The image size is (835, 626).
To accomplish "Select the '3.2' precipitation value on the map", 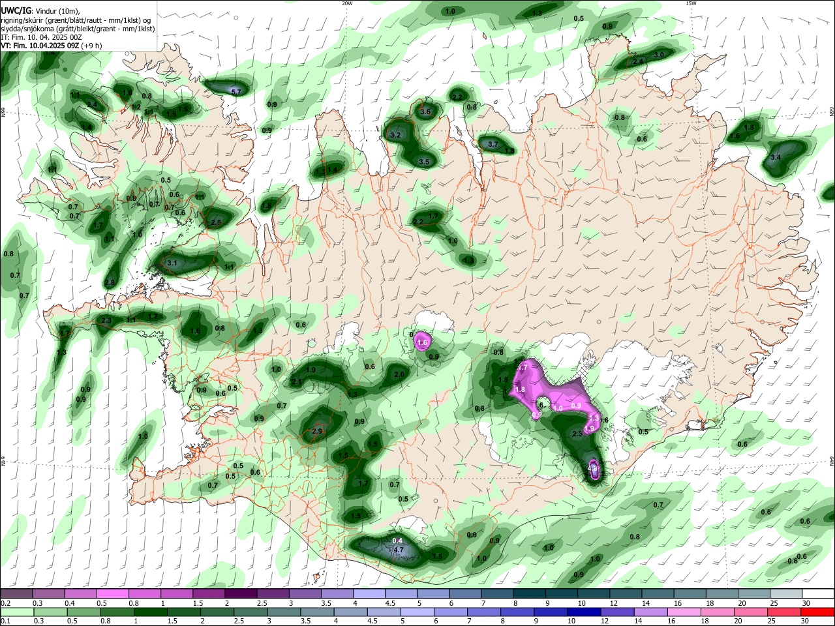I will pos(395,135).
